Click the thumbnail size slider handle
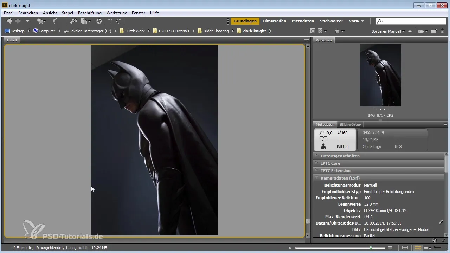The width and height of the screenshot is (450, 253). [371, 248]
